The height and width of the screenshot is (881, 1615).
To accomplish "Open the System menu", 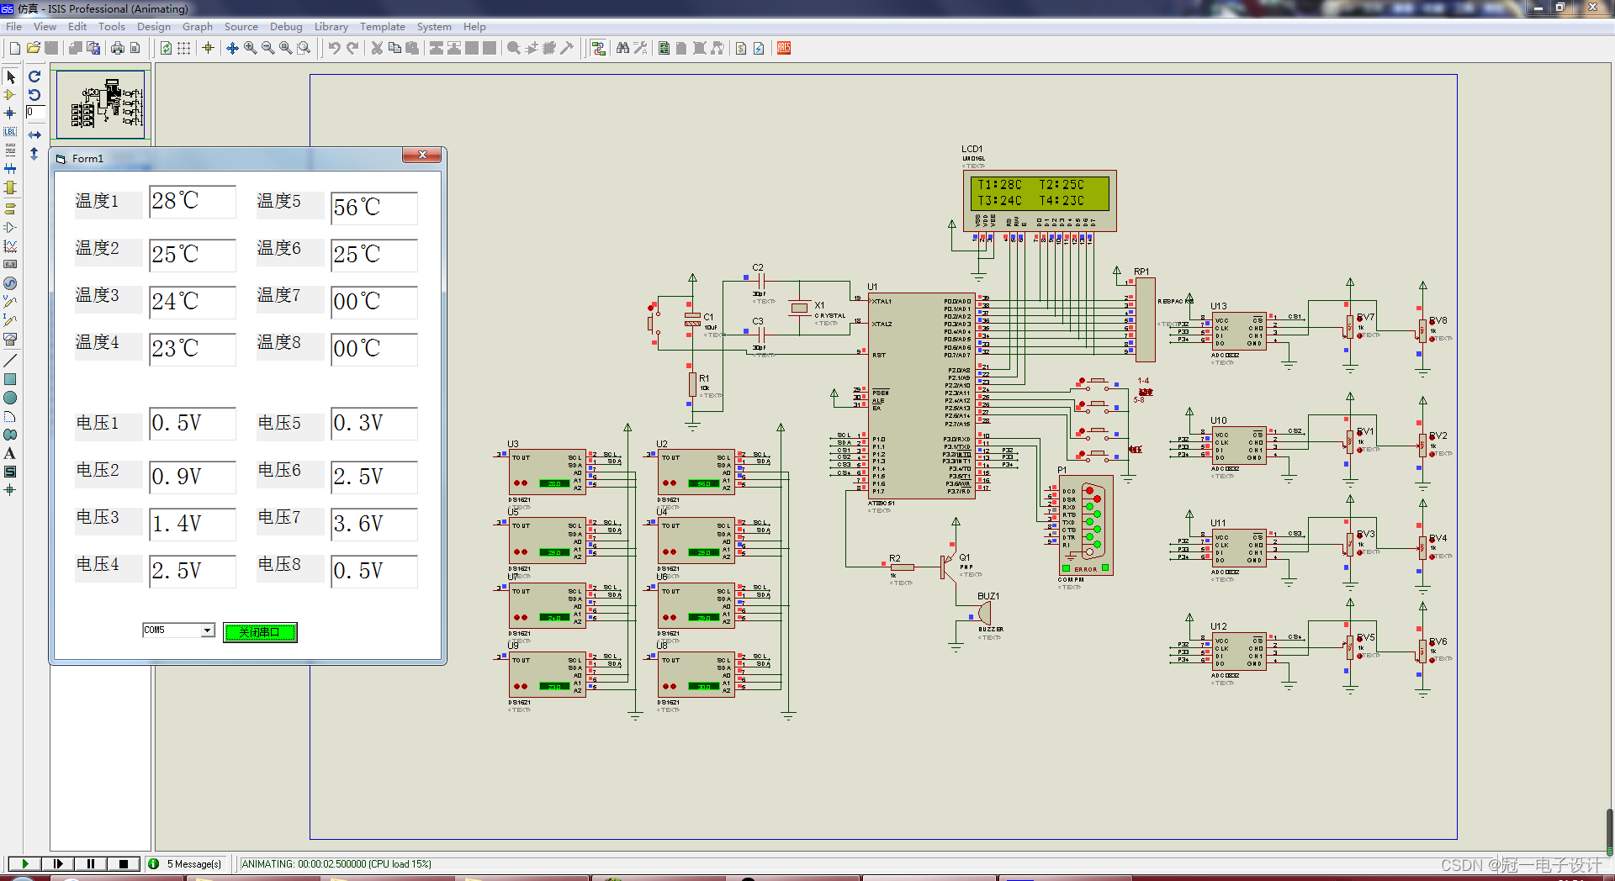I will coord(434,27).
